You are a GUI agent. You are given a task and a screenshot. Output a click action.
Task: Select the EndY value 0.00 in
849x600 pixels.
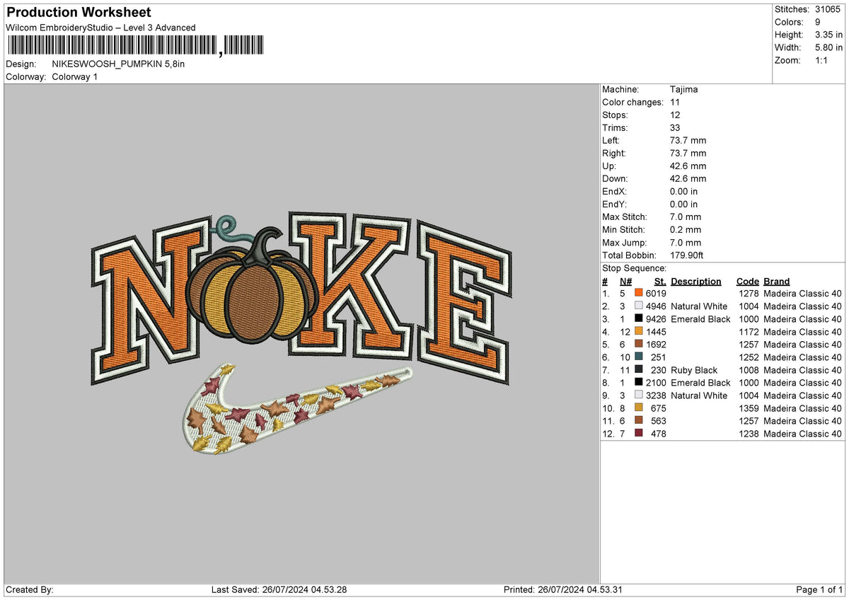(683, 204)
